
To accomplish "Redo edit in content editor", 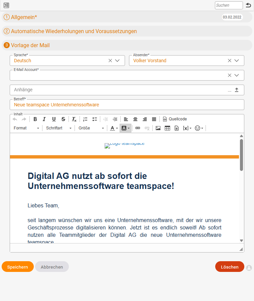I will pyautogui.click(x=24, y=119).
